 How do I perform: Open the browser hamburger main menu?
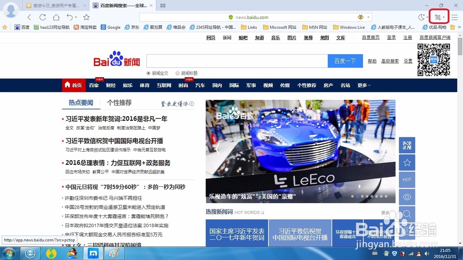(x=455, y=17)
